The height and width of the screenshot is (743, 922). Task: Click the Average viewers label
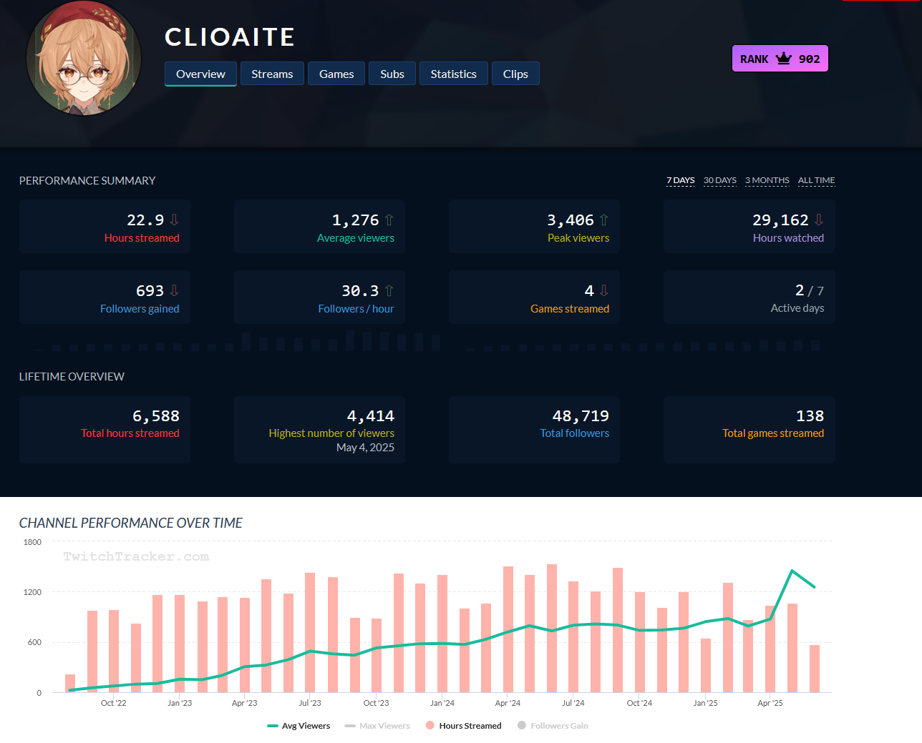tap(356, 238)
